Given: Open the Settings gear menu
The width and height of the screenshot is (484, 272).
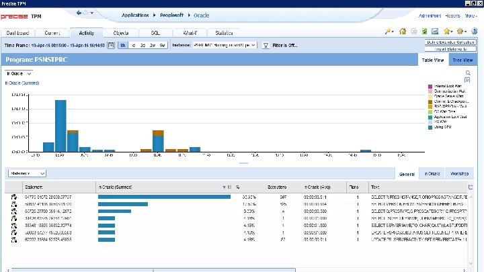Looking at the screenshot, I should 462,31.
